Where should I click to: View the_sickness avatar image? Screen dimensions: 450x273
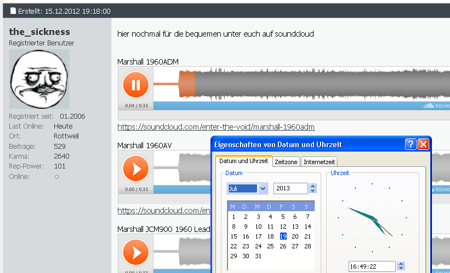pyautogui.click(x=39, y=79)
